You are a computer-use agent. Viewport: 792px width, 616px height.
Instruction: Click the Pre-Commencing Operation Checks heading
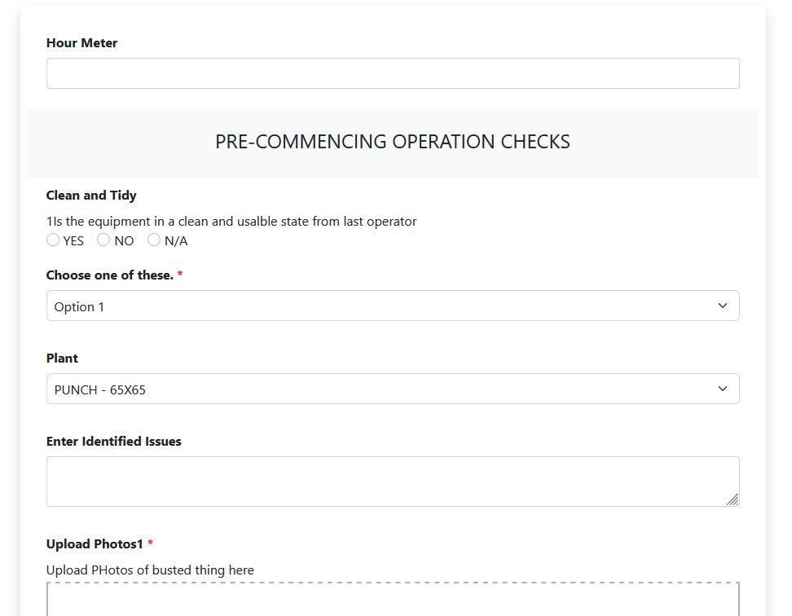tap(393, 142)
